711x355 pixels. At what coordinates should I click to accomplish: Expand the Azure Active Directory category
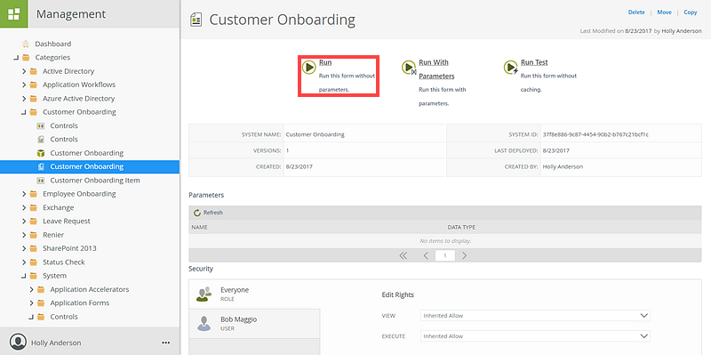pyautogui.click(x=24, y=99)
